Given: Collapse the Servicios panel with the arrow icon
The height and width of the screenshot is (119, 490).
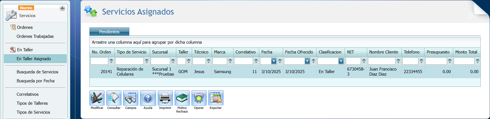Looking at the screenshot, I should (62, 8).
